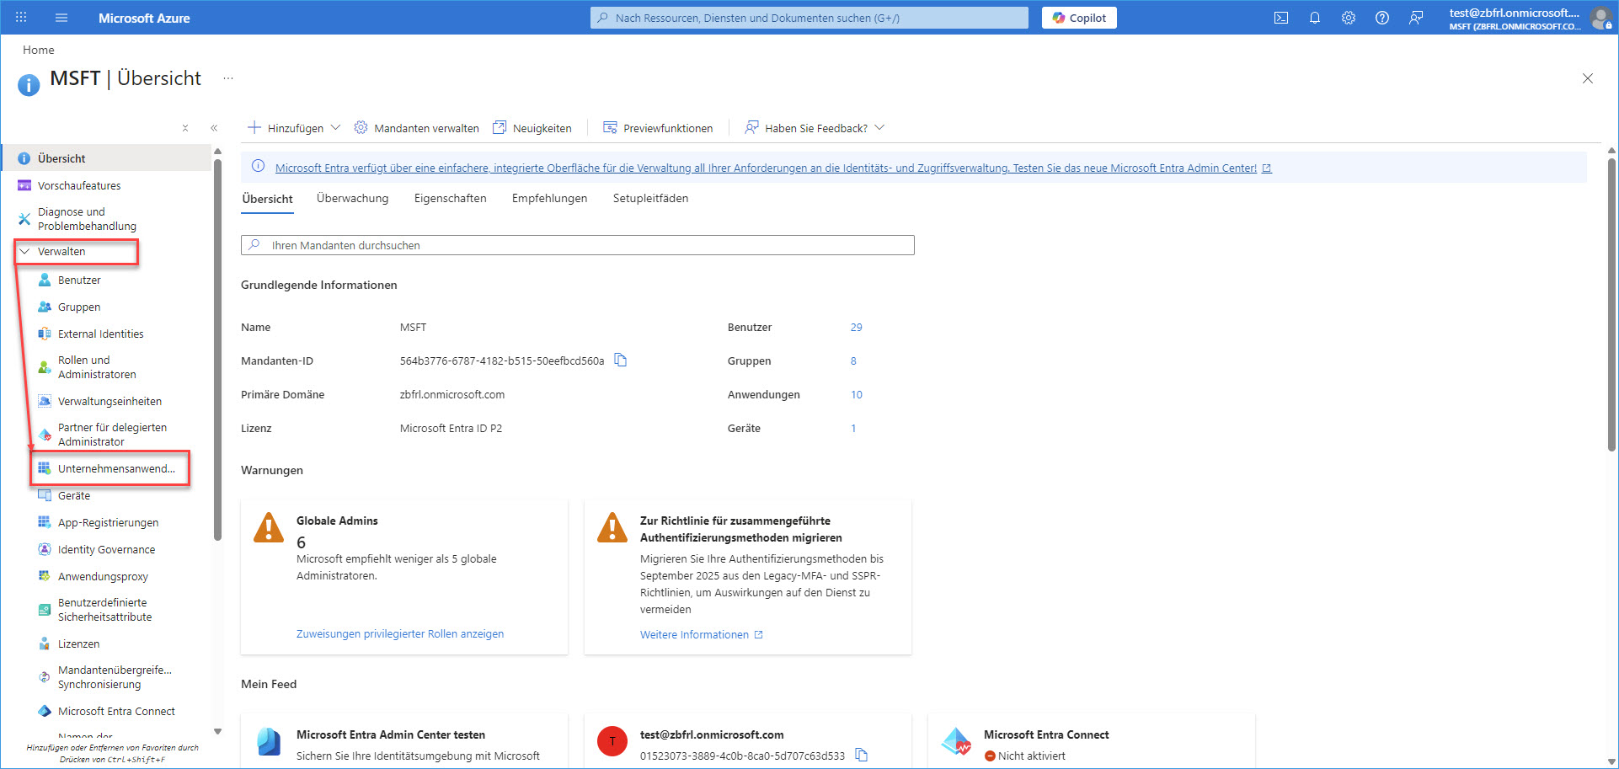Select the Anwendungsproxy entry
1619x769 pixels.
[x=101, y=576]
